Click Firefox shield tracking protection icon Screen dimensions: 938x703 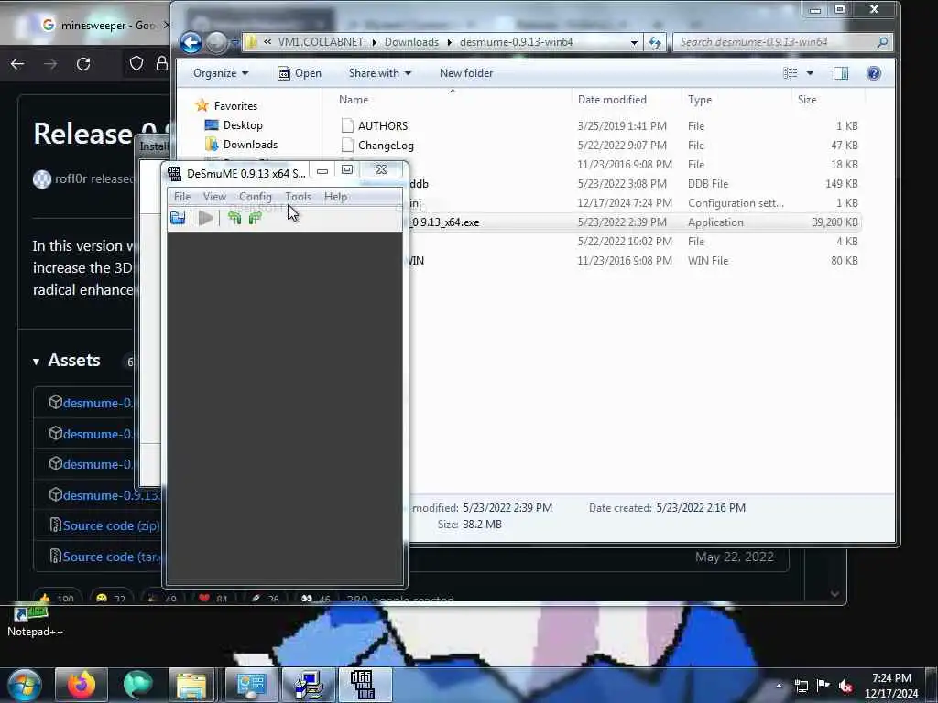[136, 63]
